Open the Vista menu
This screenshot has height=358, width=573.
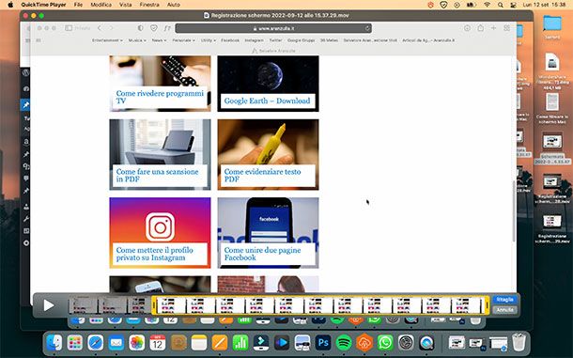(x=125, y=5)
